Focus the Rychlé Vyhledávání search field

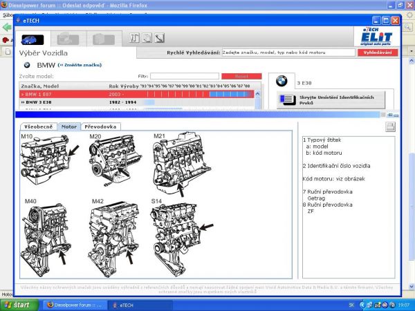[288, 53]
